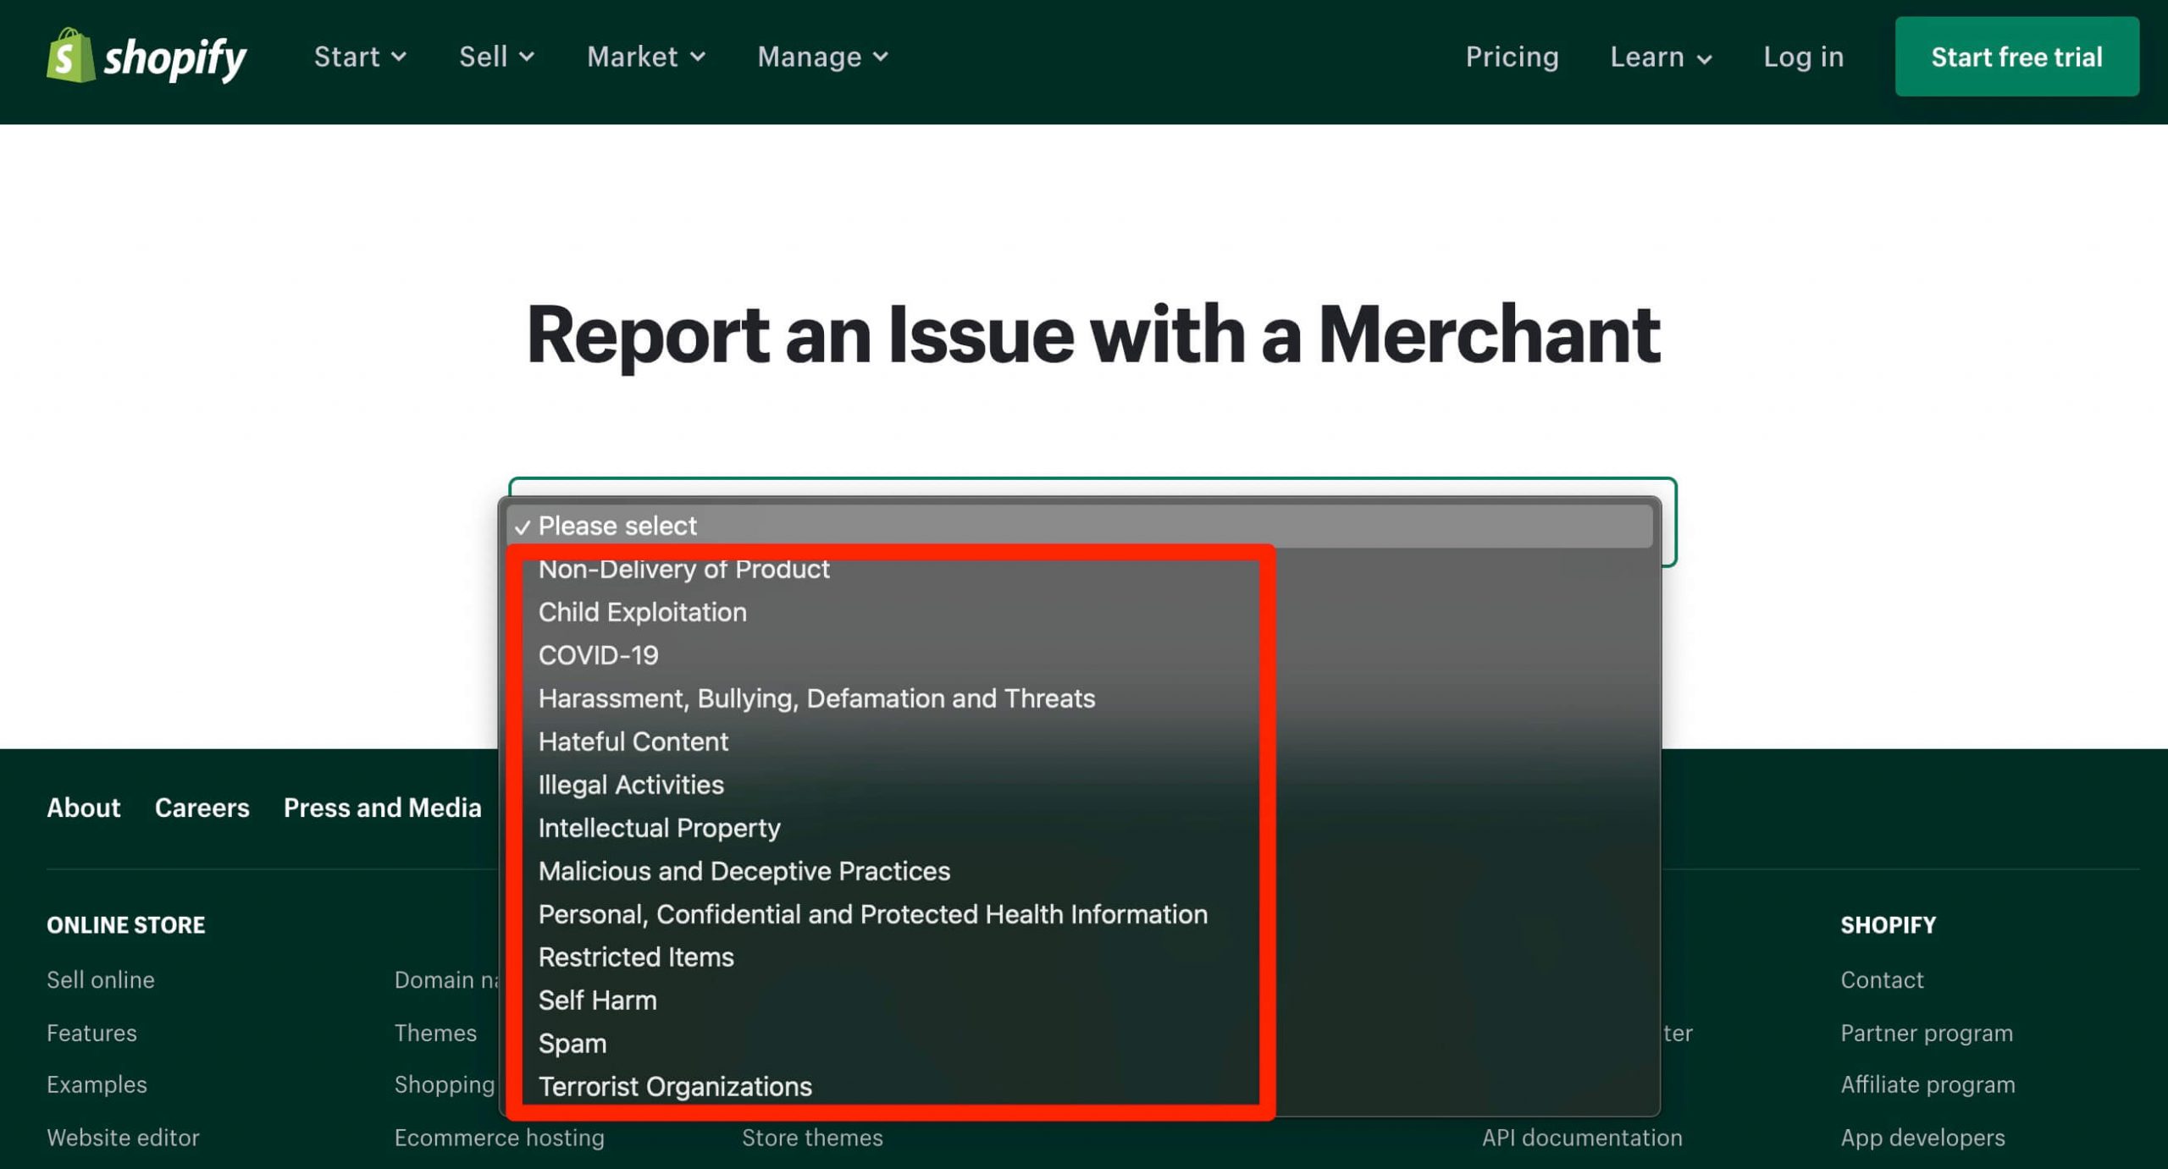2168x1169 pixels.
Task: Open the Careers footer link
Action: point(202,808)
